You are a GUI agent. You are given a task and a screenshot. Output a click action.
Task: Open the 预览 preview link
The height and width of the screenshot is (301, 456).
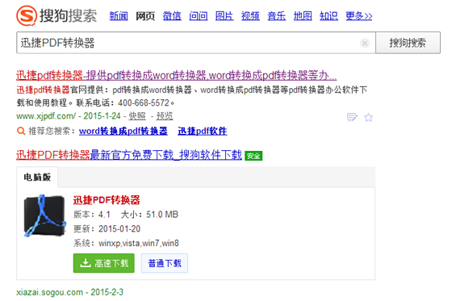(165, 116)
